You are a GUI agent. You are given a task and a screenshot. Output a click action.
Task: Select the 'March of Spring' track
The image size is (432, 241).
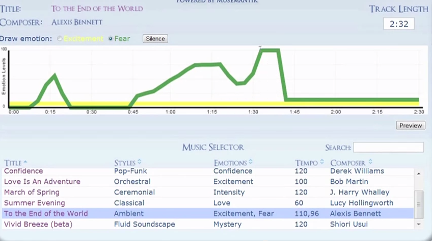(x=32, y=192)
